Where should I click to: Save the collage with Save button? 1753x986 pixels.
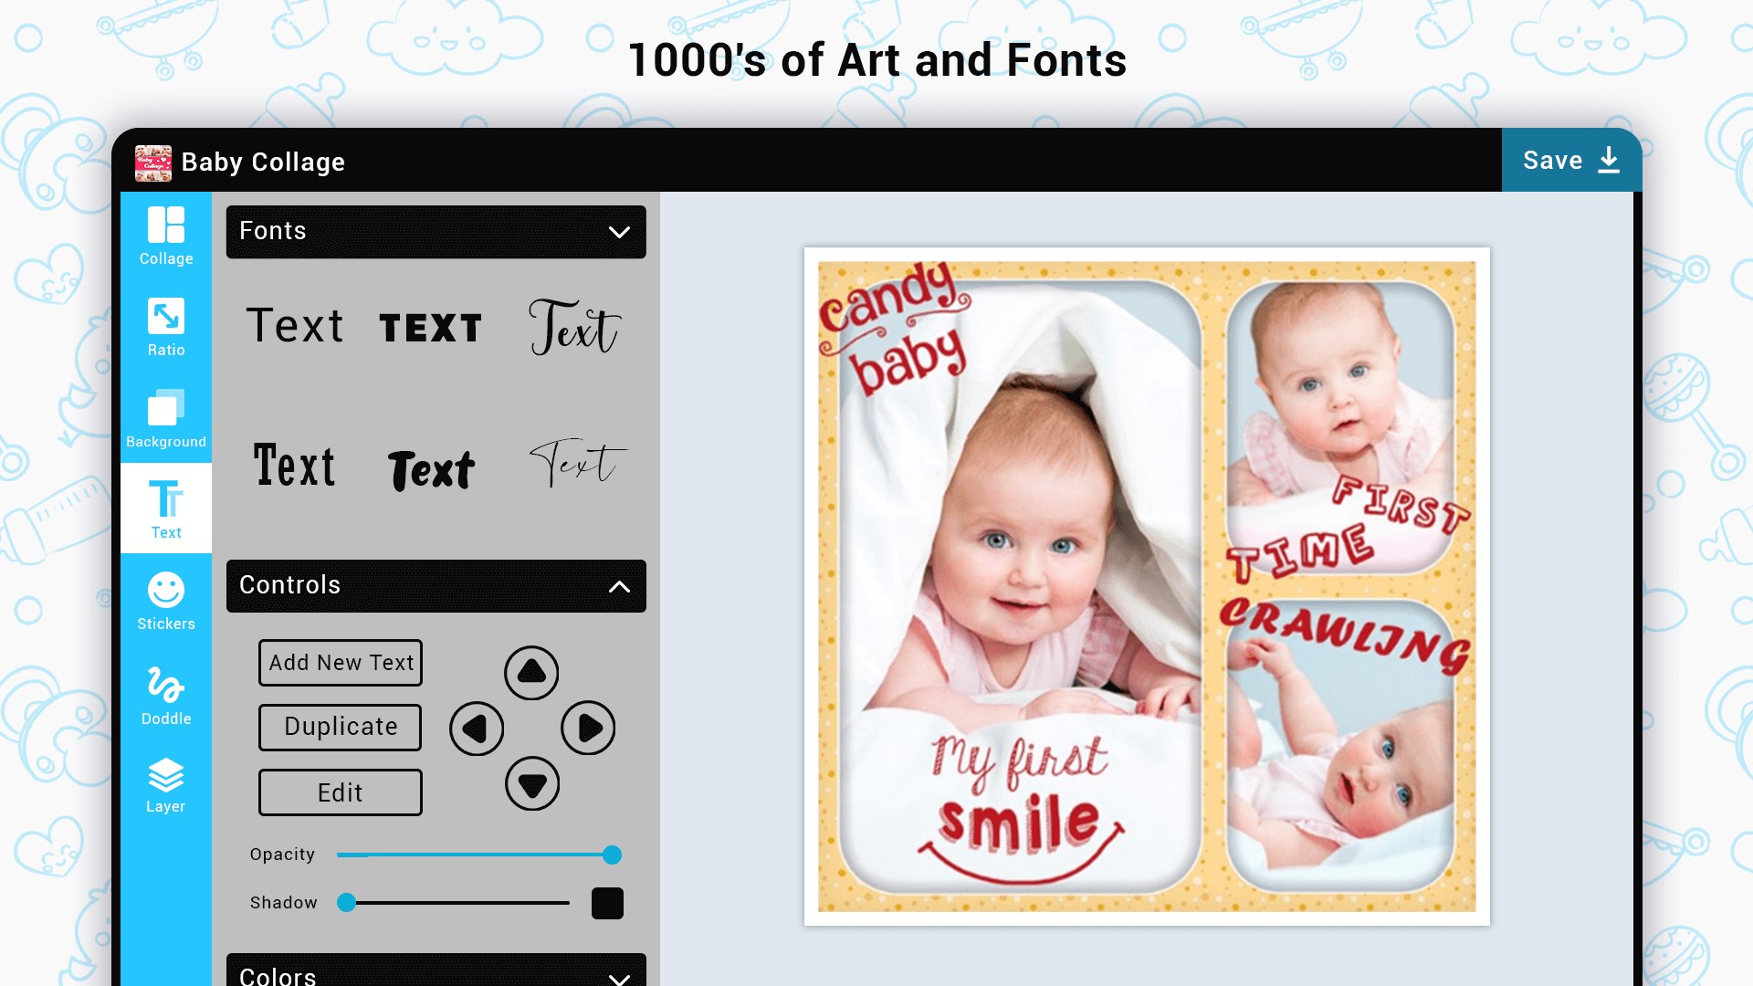coord(1570,161)
